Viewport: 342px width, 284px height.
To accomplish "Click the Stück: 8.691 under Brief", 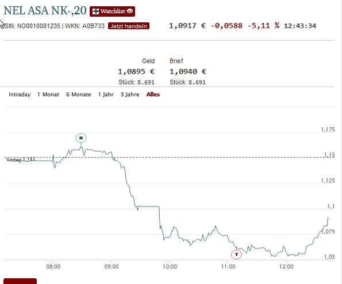I will tap(187, 82).
